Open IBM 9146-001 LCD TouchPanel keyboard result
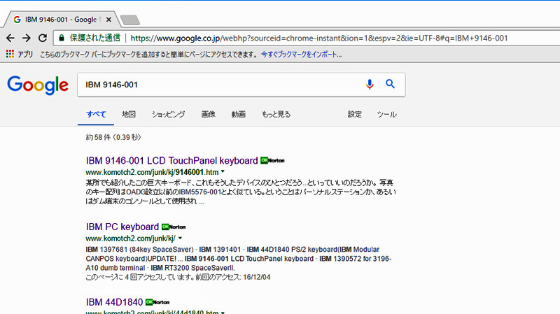This screenshot has height=314, width=560. tap(171, 161)
